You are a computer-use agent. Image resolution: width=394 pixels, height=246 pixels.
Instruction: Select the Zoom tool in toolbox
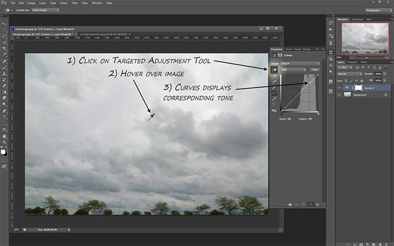point(4,142)
